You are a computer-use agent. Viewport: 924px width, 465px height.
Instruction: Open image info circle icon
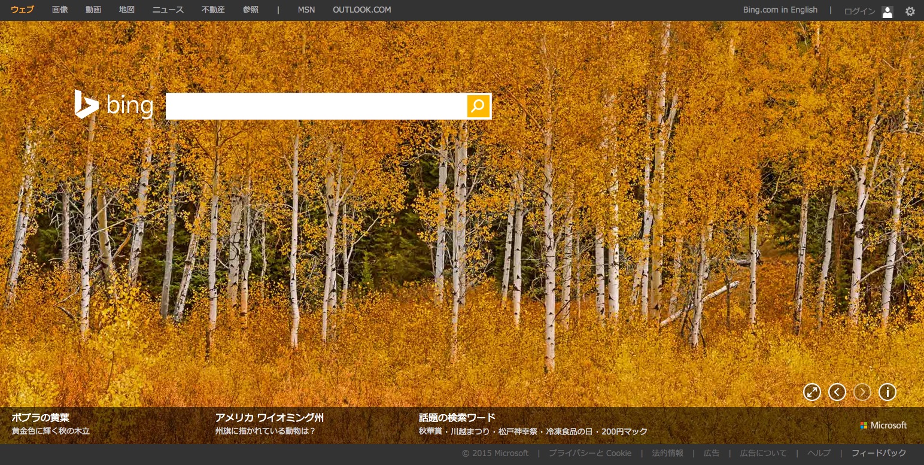pos(887,392)
